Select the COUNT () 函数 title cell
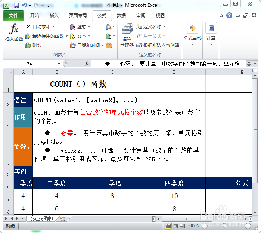261x233 pixels. pos(78,84)
